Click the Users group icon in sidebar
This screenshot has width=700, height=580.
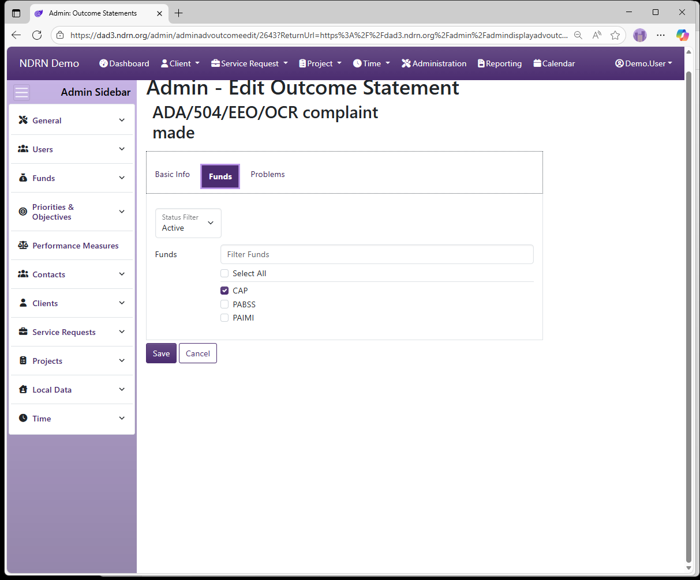(23, 149)
